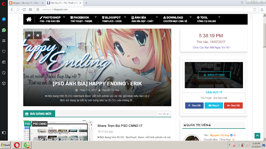Click the volume icon in system tray
Viewport: 266px width, 149px height.
pos(238,145)
